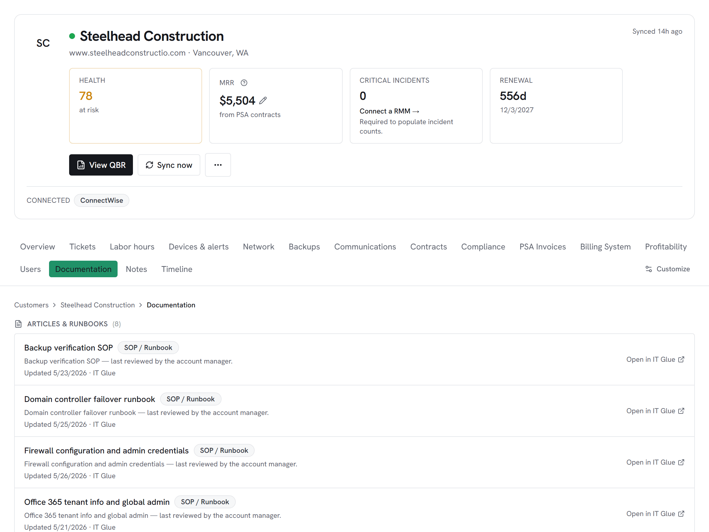Open the three-dot more actions menu
Image resolution: width=709 pixels, height=532 pixels.
tap(218, 165)
